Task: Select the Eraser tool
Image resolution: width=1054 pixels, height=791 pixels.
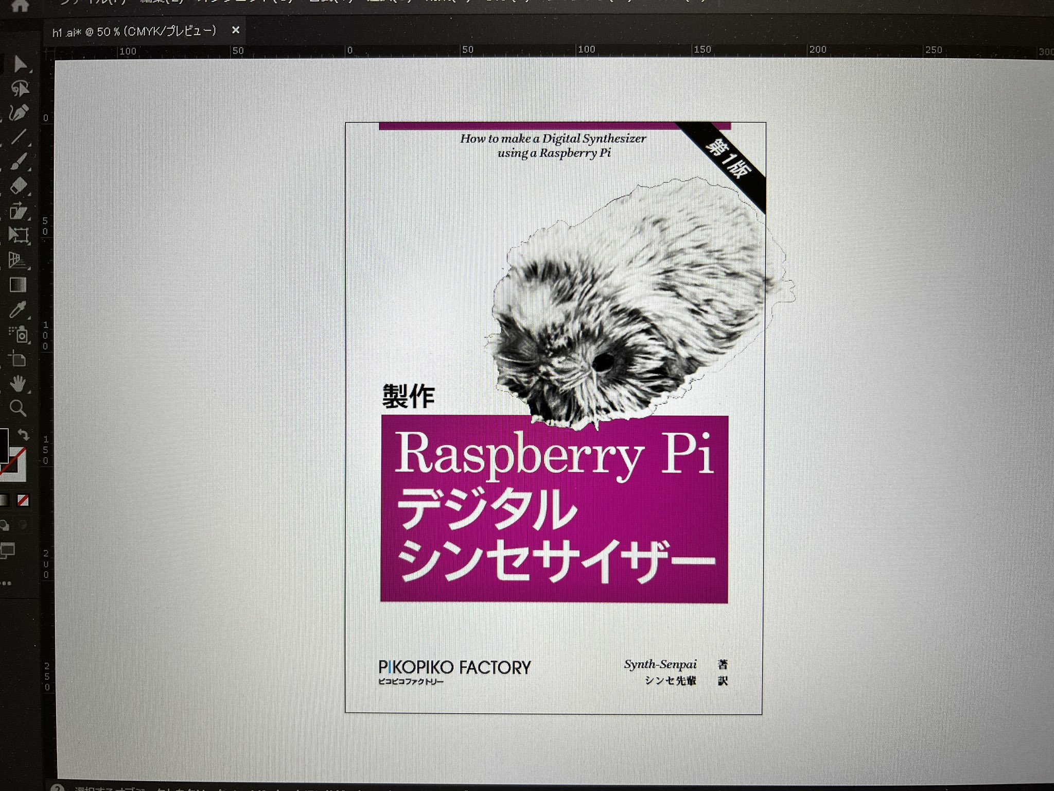Action: [19, 185]
